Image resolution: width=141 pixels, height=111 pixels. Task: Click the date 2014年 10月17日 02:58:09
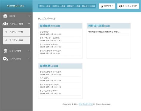51,74
